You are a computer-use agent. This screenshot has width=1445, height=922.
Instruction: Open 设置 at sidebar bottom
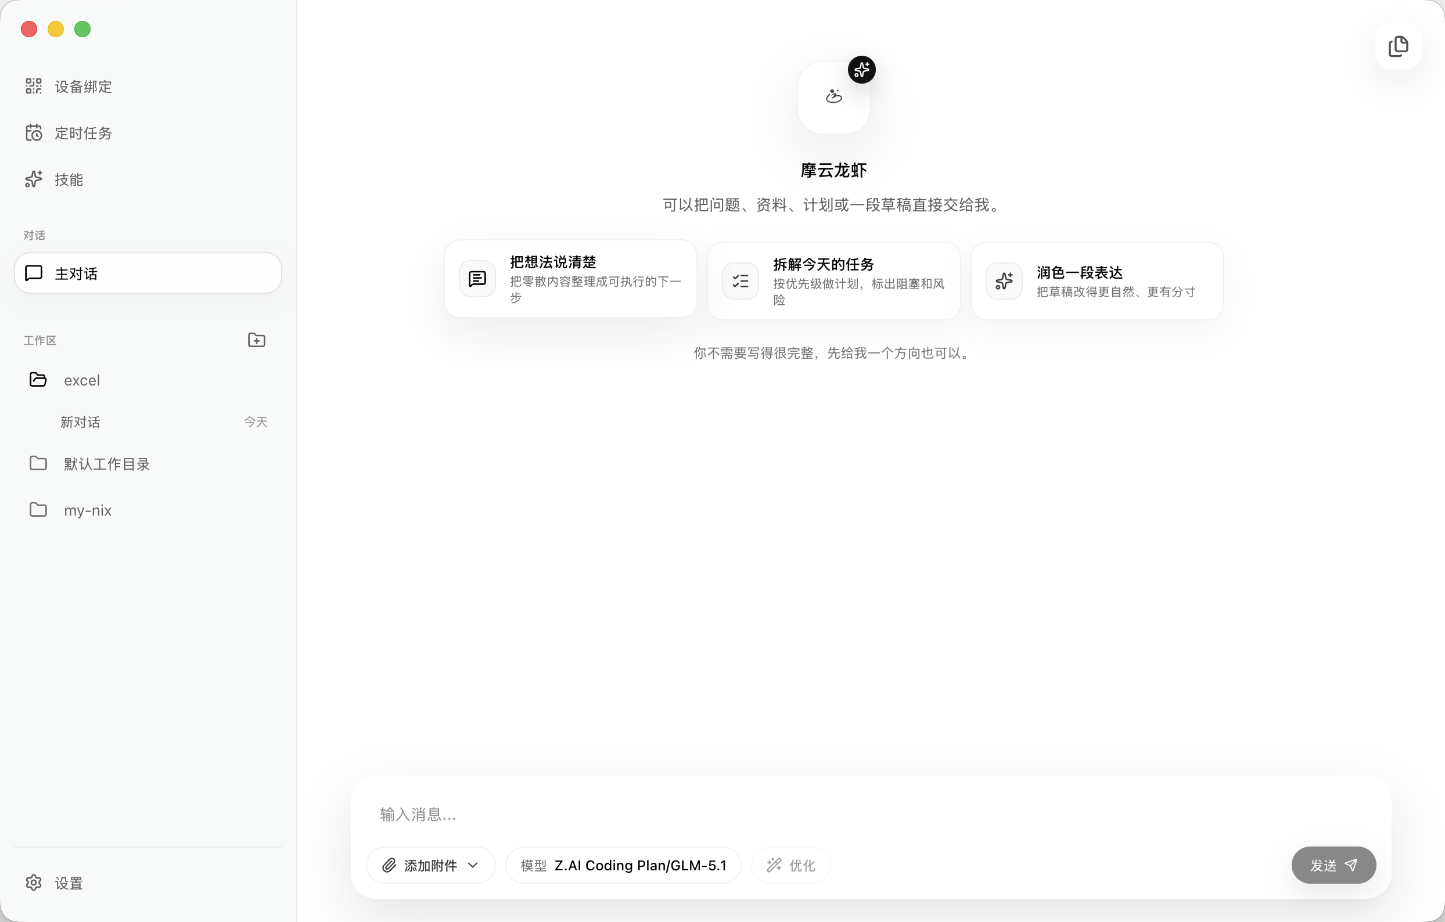tap(148, 883)
